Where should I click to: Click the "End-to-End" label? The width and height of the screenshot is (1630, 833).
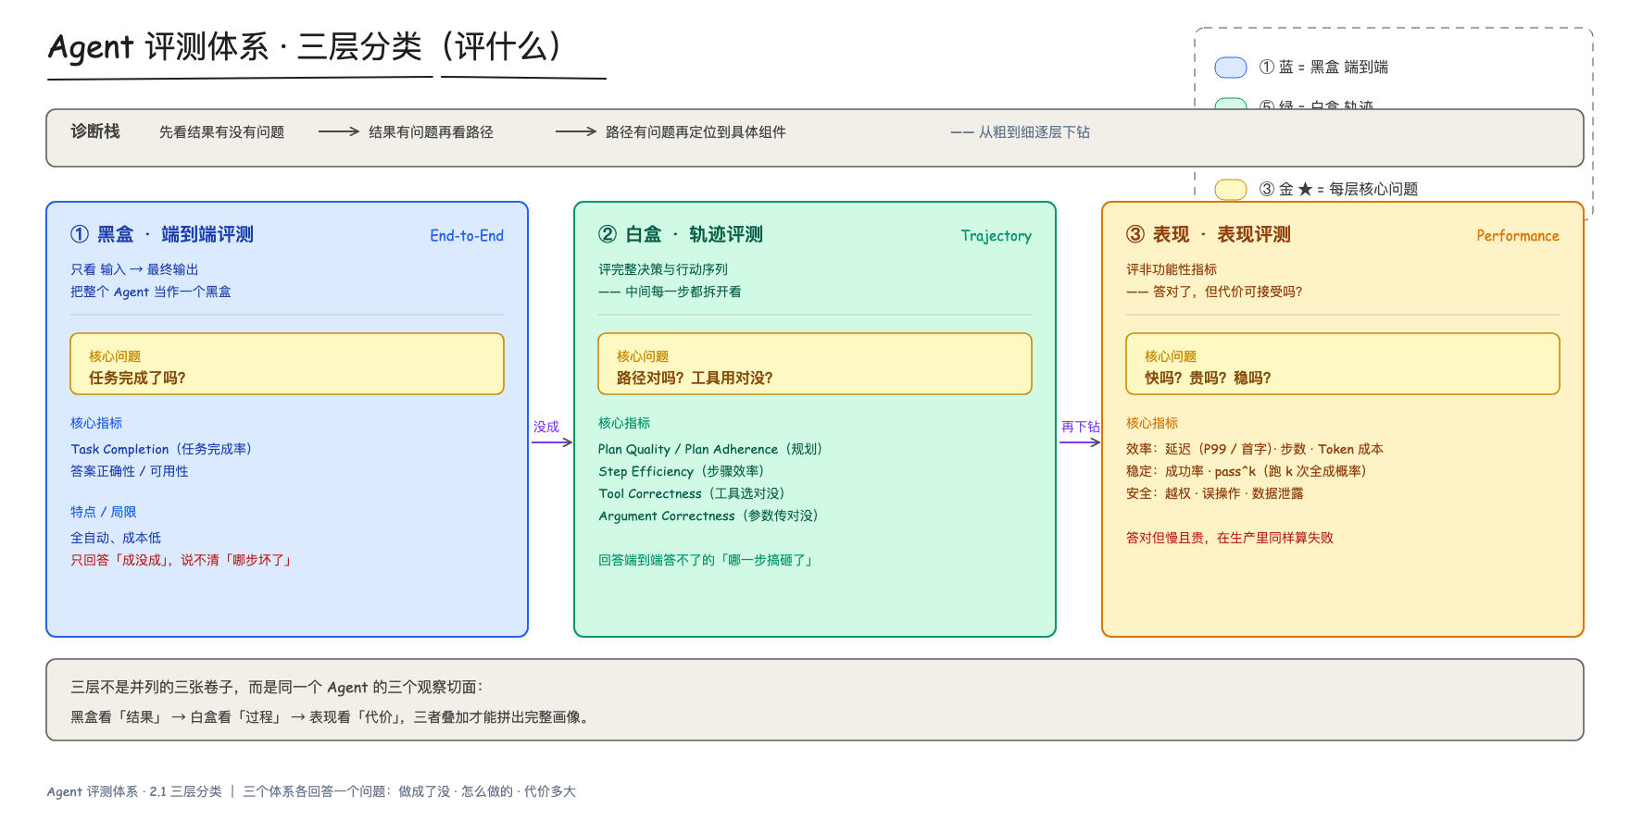point(467,236)
